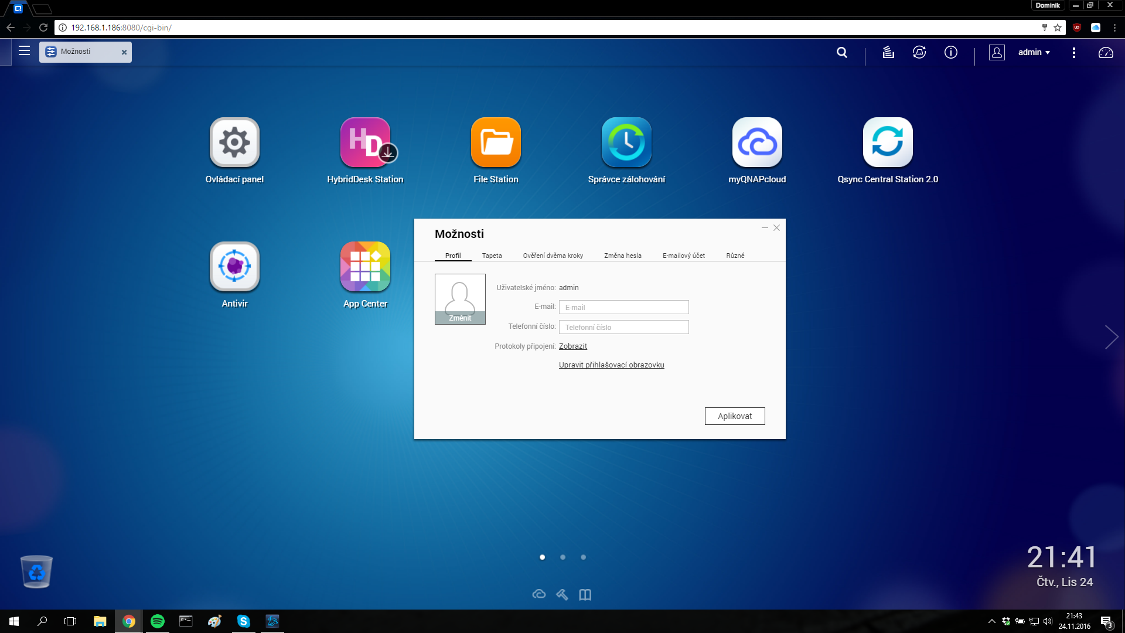The height and width of the screenshot is (633, 1125).
Task: Open the Ovládací panel app
Action: (234, 142)
